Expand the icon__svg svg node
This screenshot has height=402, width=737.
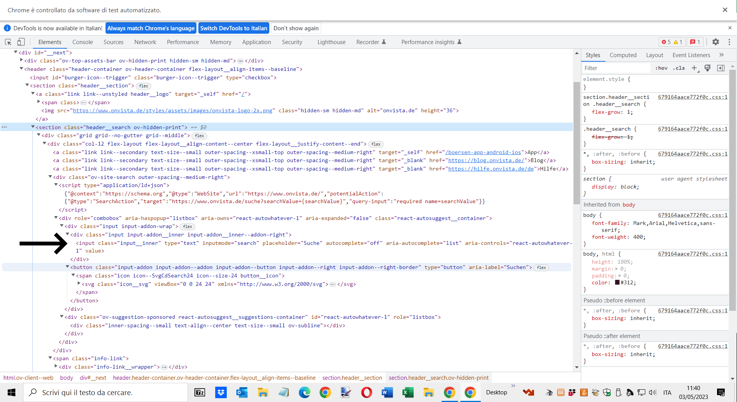(x=79, y=284)
